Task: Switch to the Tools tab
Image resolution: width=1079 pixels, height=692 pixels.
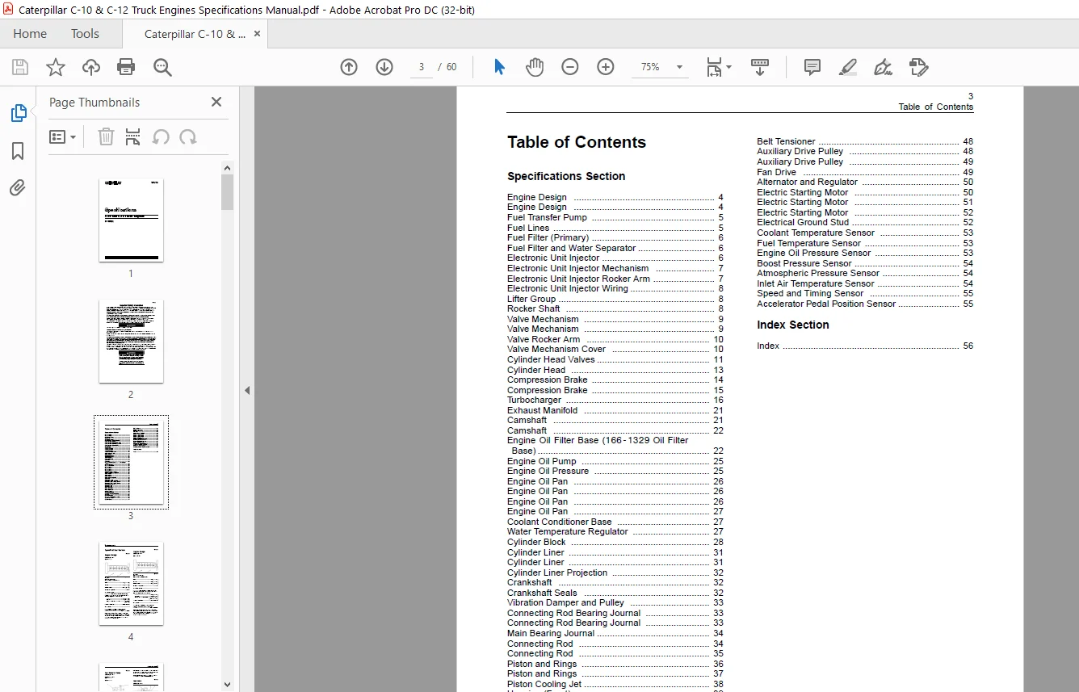Action: (x=85, y=34)
